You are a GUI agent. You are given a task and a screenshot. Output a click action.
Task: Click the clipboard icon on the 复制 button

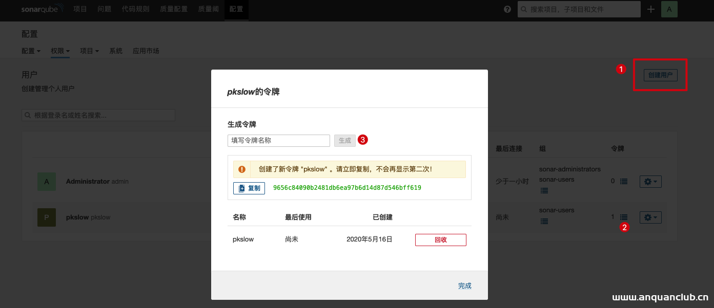tap(242, 188)
